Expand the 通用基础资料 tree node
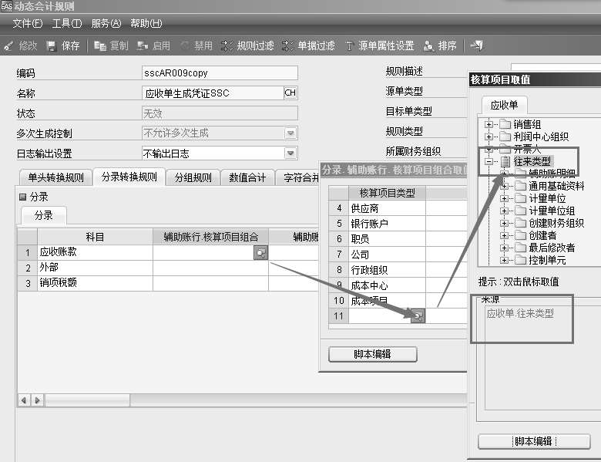 (x=504, y=186)
